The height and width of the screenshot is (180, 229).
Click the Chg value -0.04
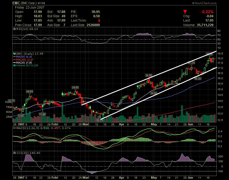[209, 16]
